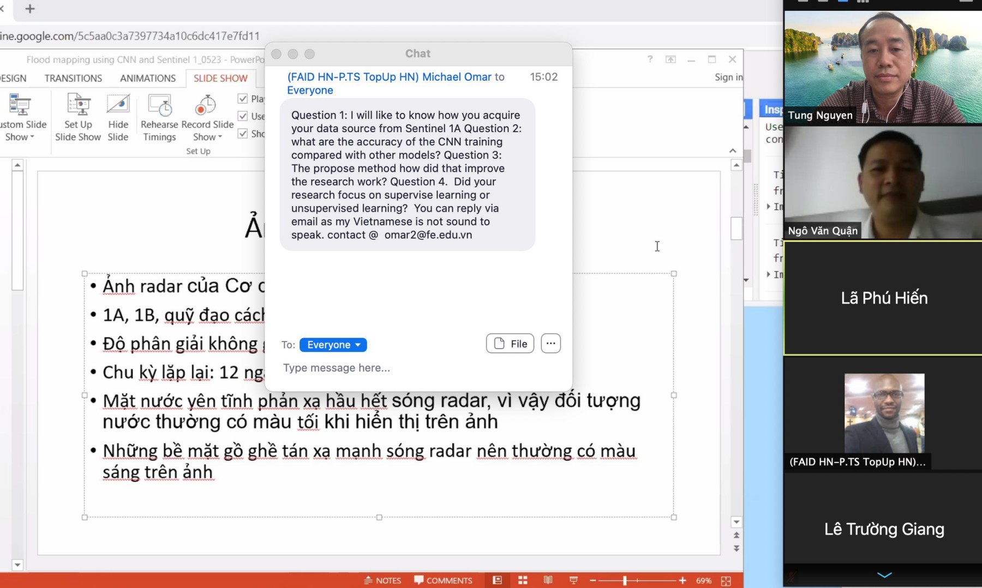The height and width of the screenshot is (588, 982).
Task: Switch to Reading View in status bar
Action: point(548,580)
